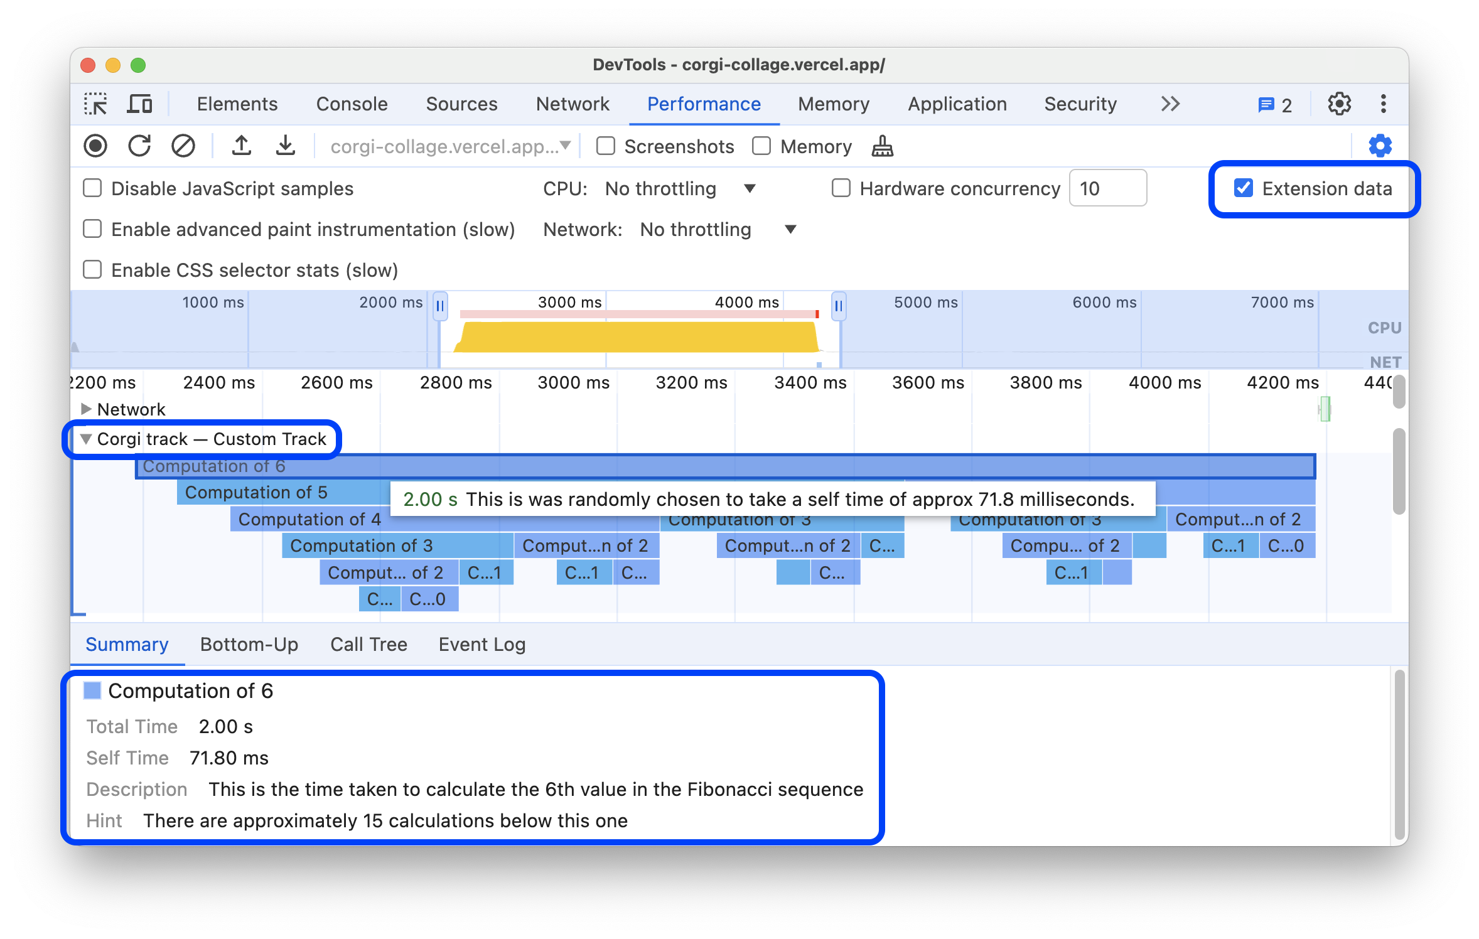This screenshot has width=1479, height=939.
Task: Click the clear recording icon
Action: (183, 147)
